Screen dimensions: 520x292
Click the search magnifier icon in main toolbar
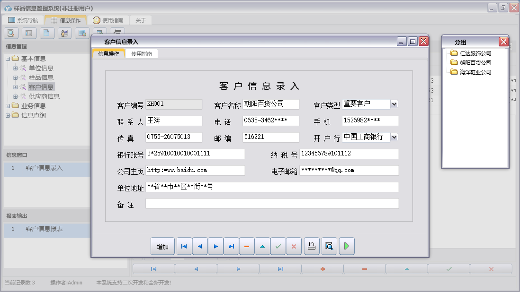point(11,33)
